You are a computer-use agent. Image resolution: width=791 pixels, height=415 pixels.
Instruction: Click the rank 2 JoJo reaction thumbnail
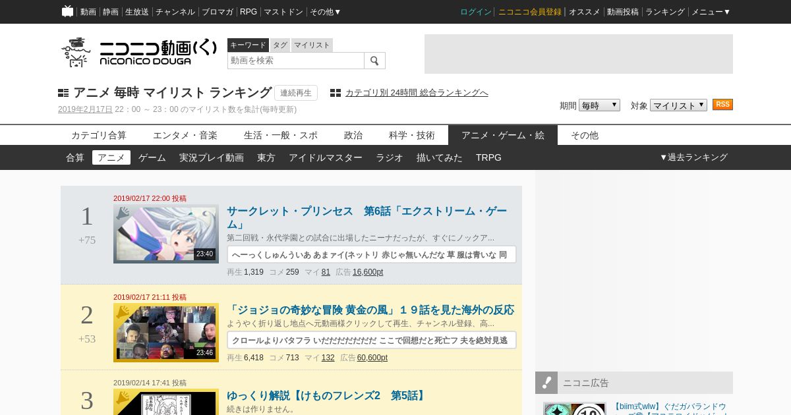(166, 333)
